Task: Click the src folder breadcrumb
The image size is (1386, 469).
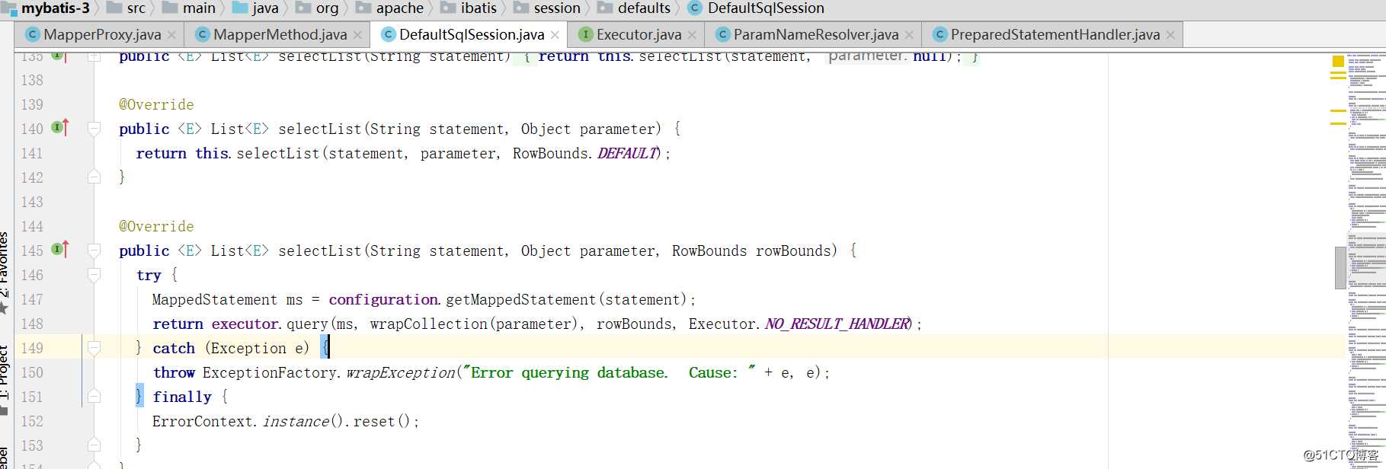Action: pos(126,8)
